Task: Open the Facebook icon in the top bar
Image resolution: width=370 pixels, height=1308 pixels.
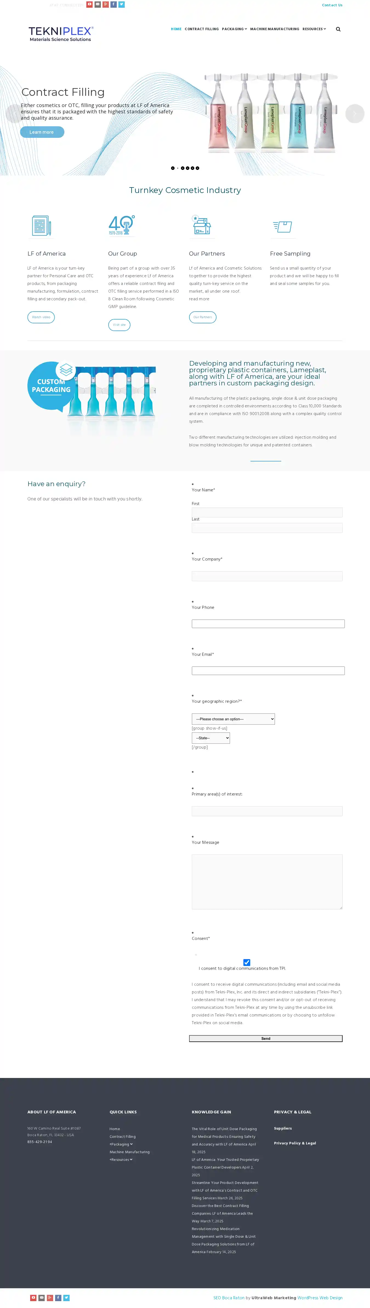Action: click(113, 5)
